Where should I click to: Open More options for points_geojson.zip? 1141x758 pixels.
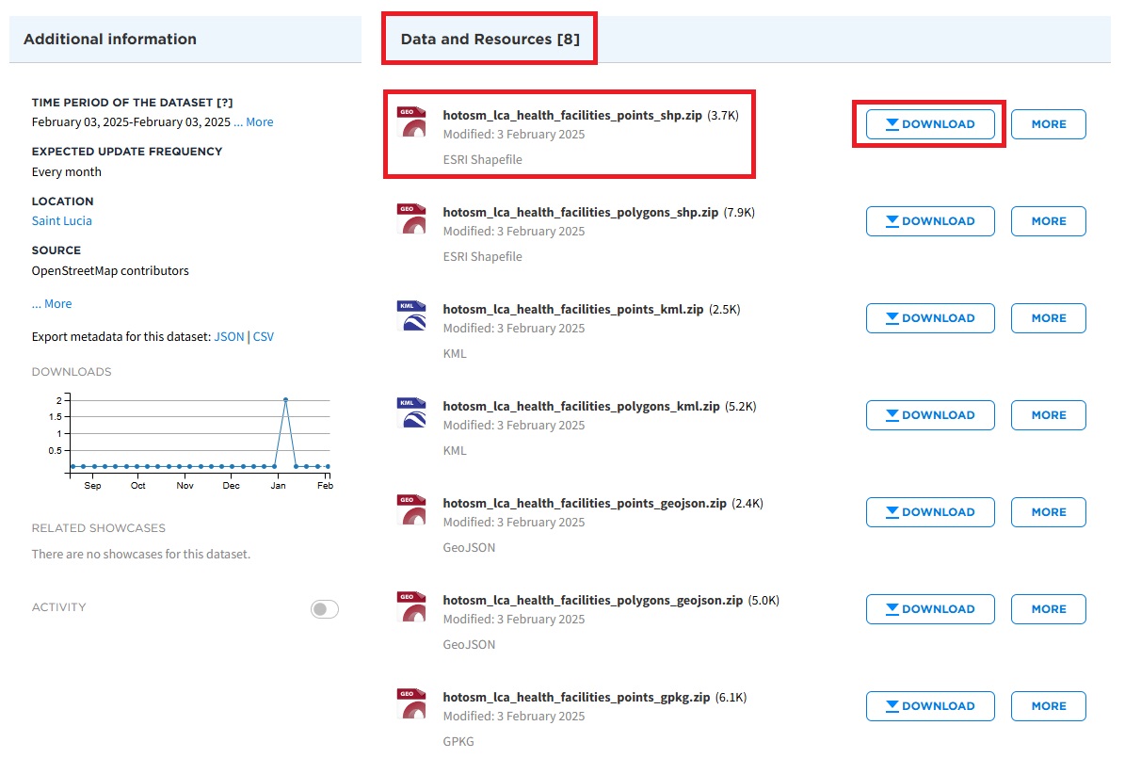pos(1049,512)
